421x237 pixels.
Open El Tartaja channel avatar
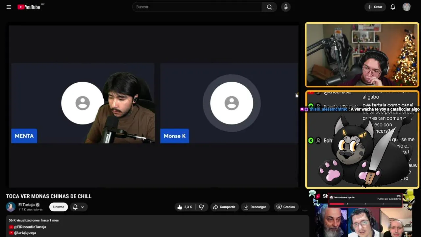point(11,207)
